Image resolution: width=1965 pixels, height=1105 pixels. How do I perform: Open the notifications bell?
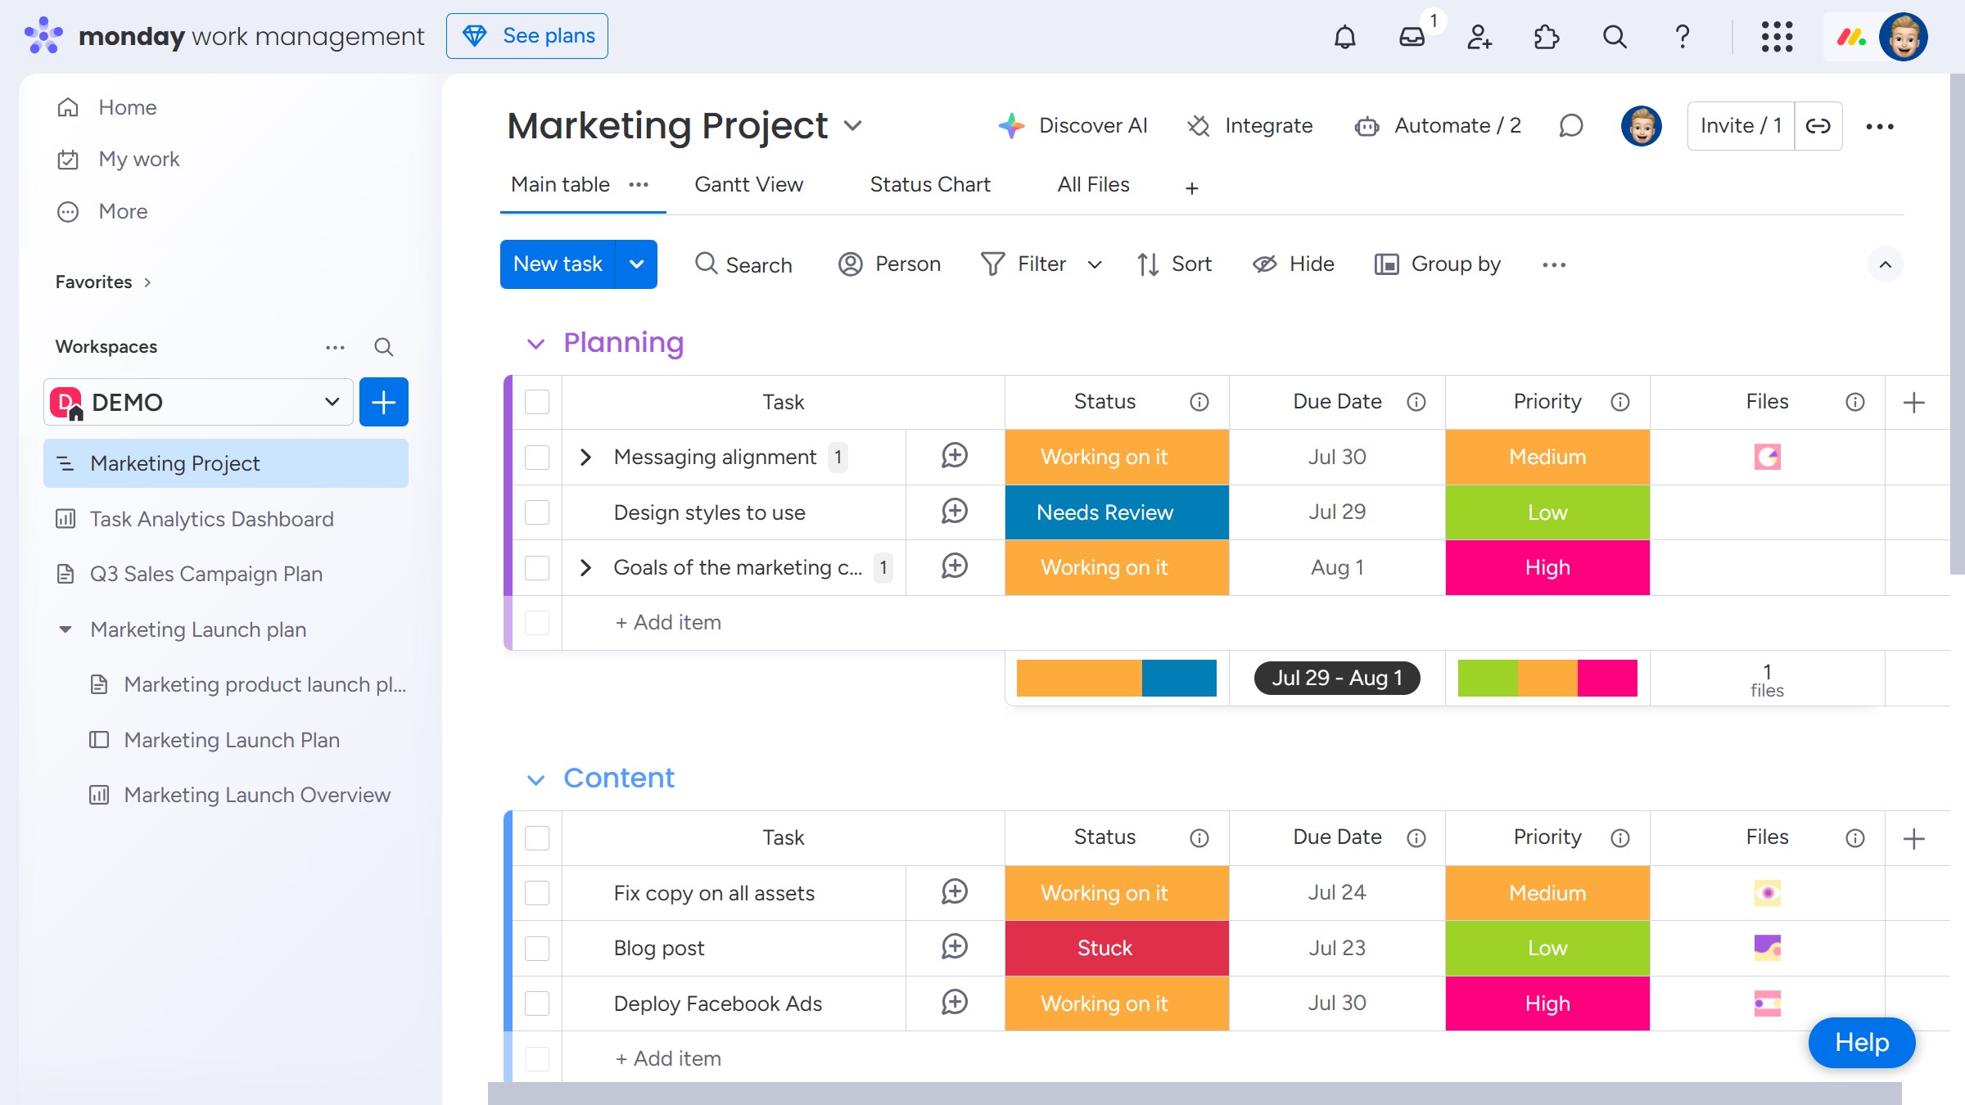tap(1344, 37)
